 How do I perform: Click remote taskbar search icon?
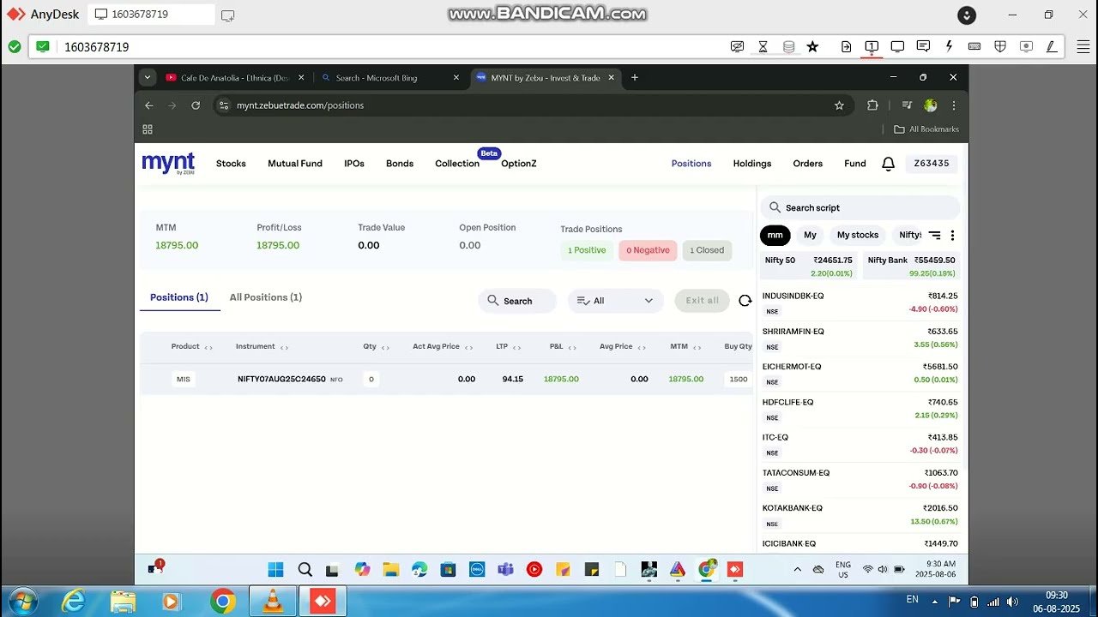(305, 569)
